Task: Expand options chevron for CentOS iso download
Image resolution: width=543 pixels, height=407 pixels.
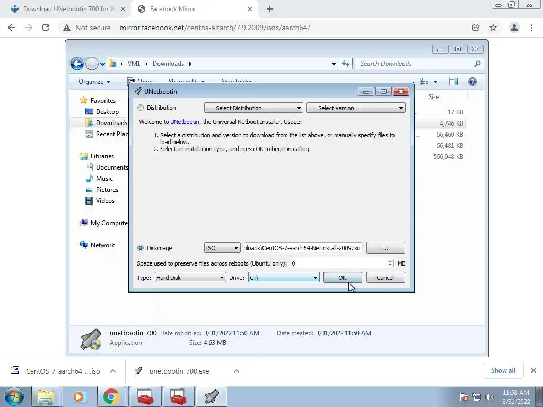Action: (x=113, y=371)
